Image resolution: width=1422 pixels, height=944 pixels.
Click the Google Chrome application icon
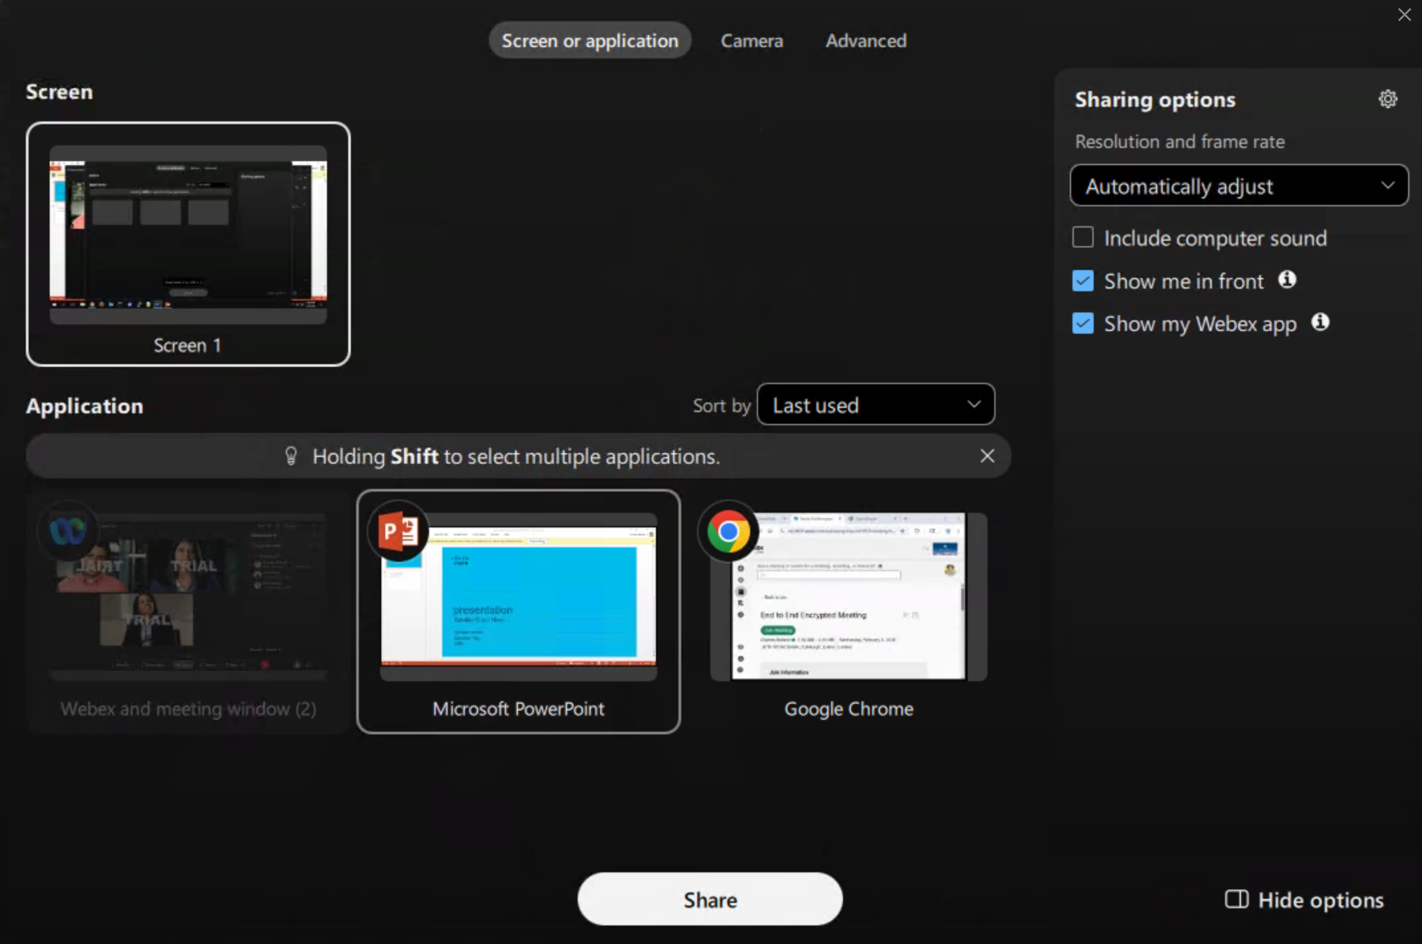[x=728, y=531]
